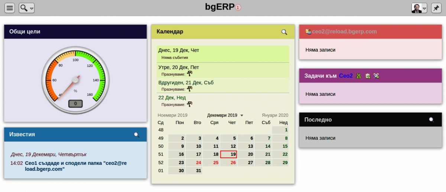Click the Известия panel title

[22, 134]
